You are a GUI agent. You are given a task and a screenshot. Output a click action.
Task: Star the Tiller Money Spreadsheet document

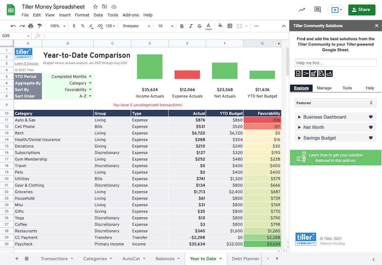tap(95, 7)
